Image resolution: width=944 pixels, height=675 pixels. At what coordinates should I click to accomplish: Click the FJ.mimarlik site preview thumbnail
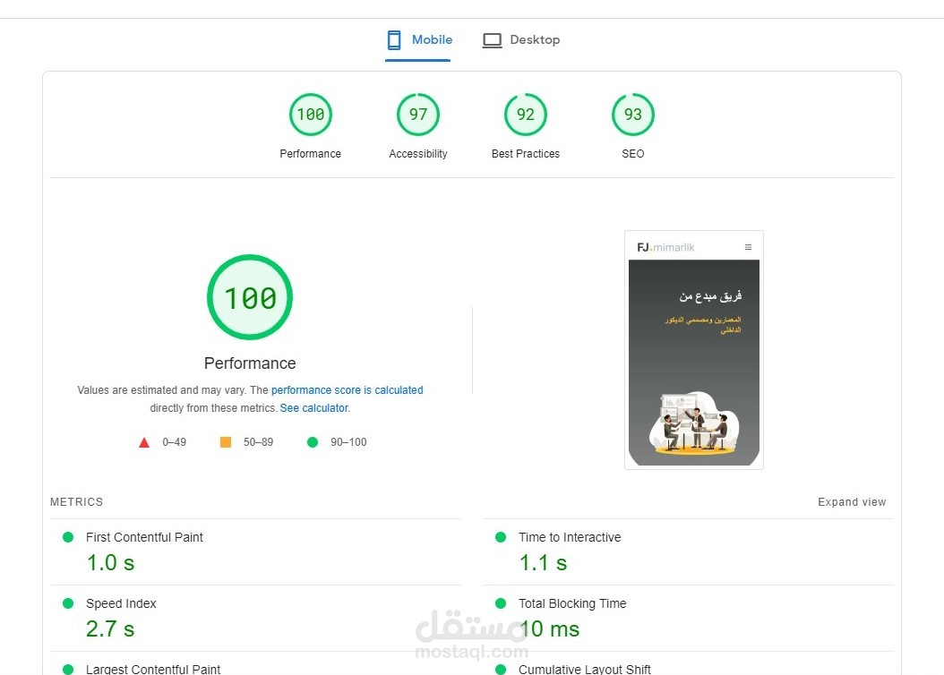click(693, 349)
